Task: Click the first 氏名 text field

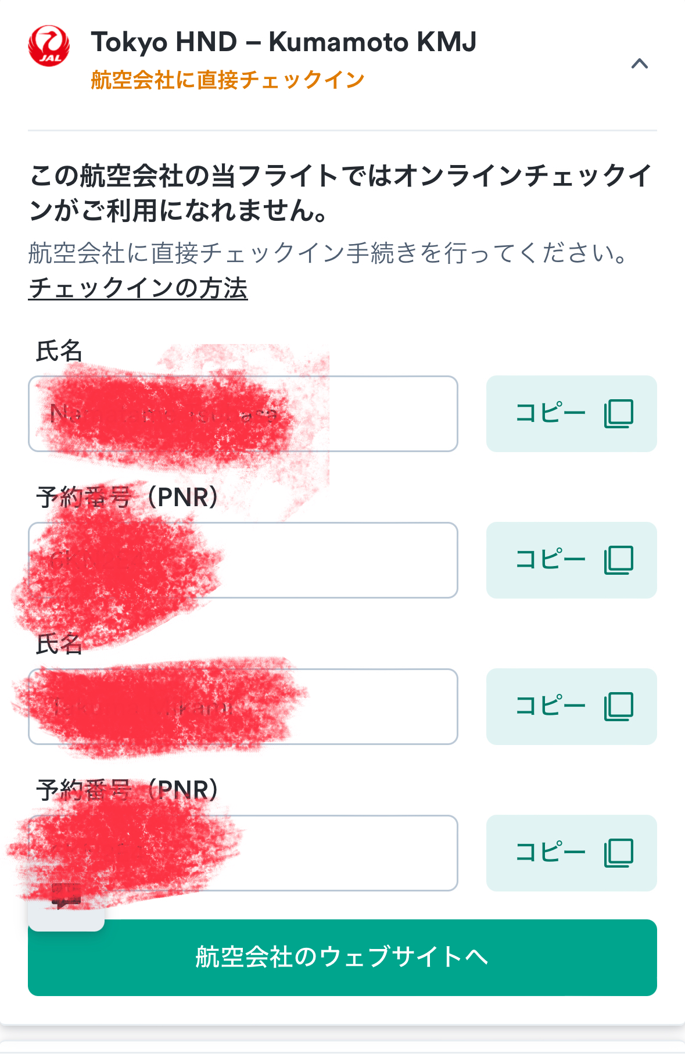Action: (372, 414)
